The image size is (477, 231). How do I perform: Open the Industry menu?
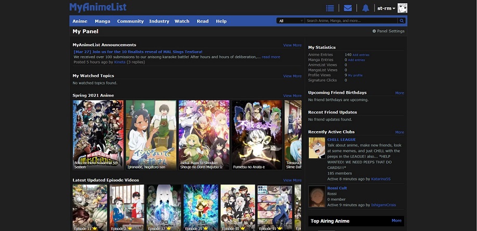tap(159, 21)
